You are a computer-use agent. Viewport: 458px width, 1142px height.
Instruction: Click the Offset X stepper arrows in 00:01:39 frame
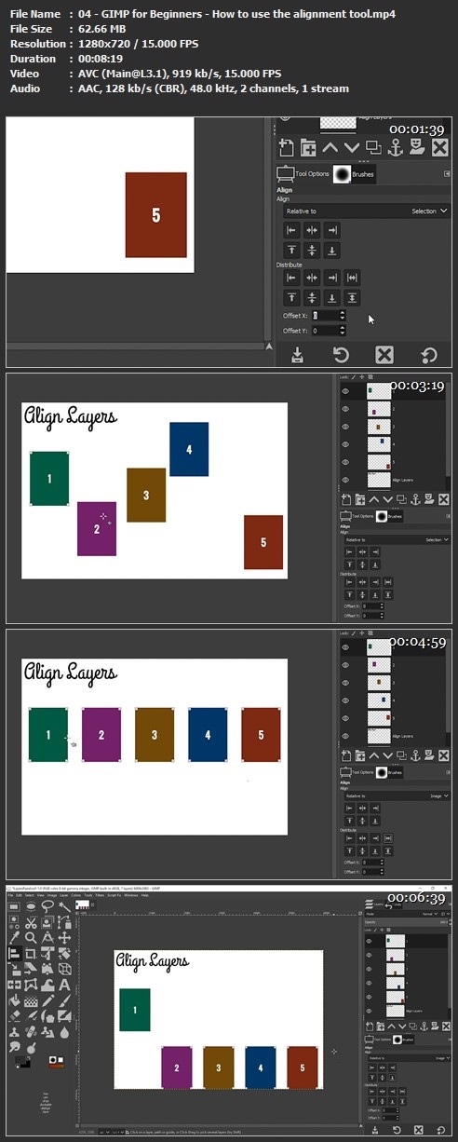[343, 316]
